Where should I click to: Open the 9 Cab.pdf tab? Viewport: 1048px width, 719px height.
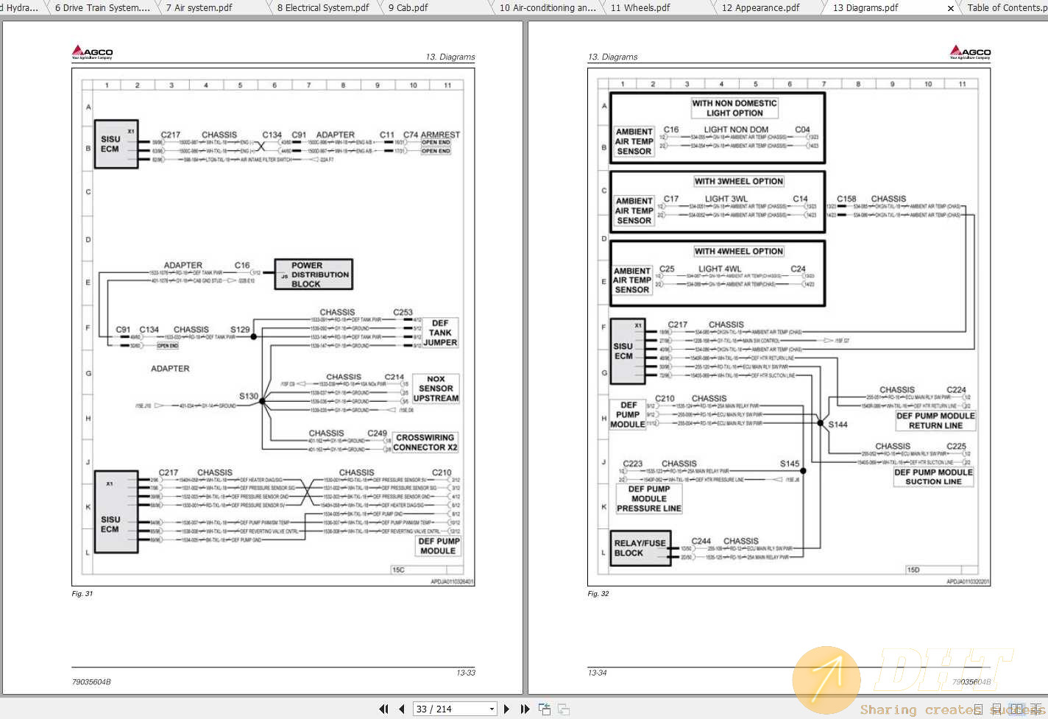coord(408,7)
